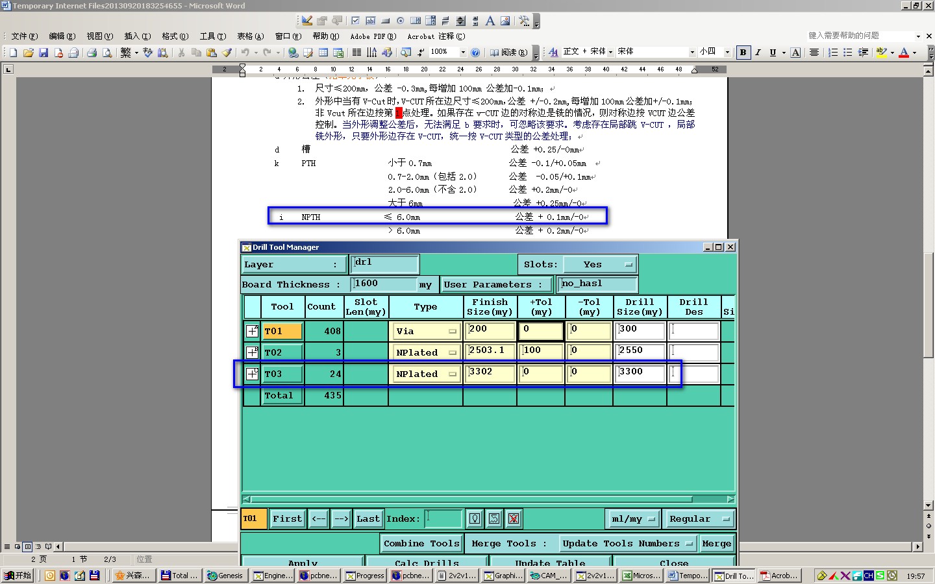The image size is (935, 584).
Task: Insert Excel spreadsheet icon in toolbar
Action: point(338,53)
